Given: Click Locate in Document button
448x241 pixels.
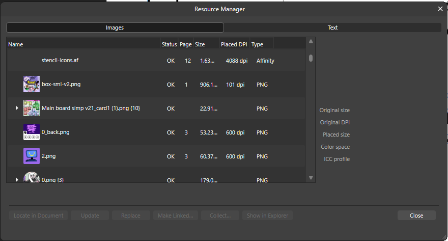Looking at the screenshot, I should [39, 216].
